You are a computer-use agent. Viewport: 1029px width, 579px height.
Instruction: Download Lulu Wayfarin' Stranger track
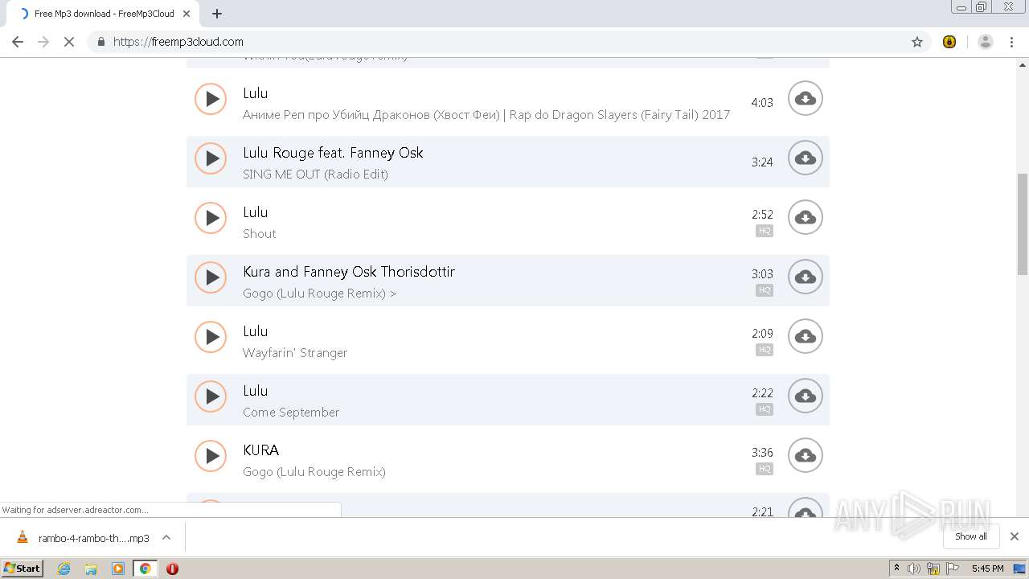click(805, 337)
